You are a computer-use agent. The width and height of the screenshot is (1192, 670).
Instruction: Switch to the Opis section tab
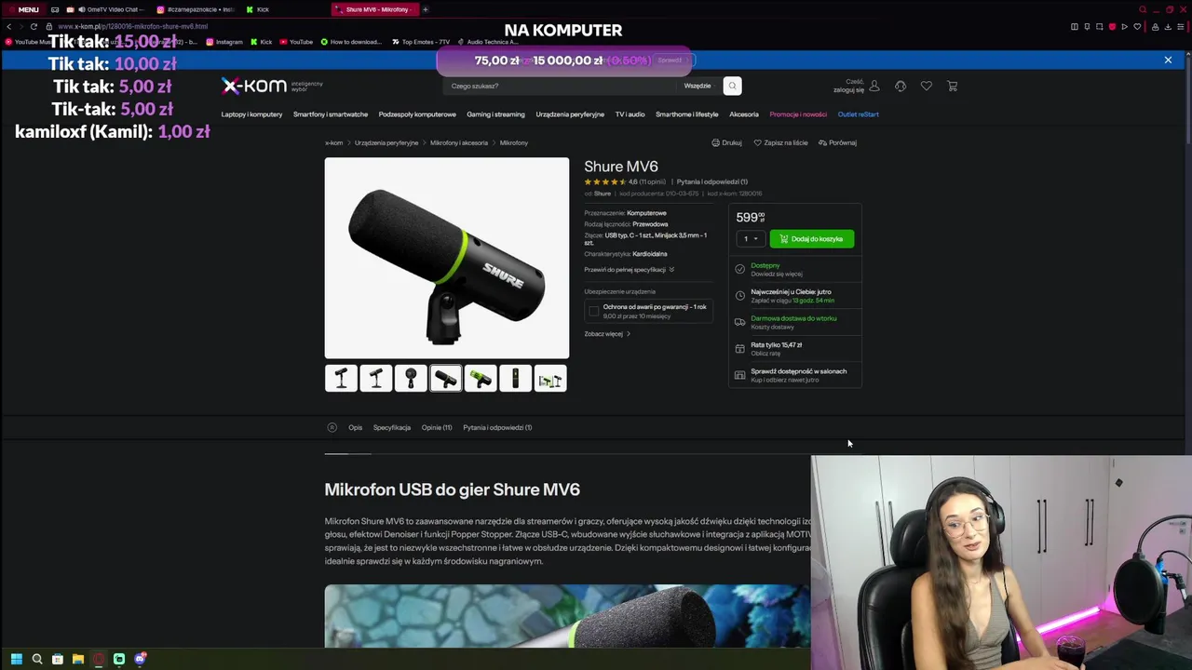[355, 427]
